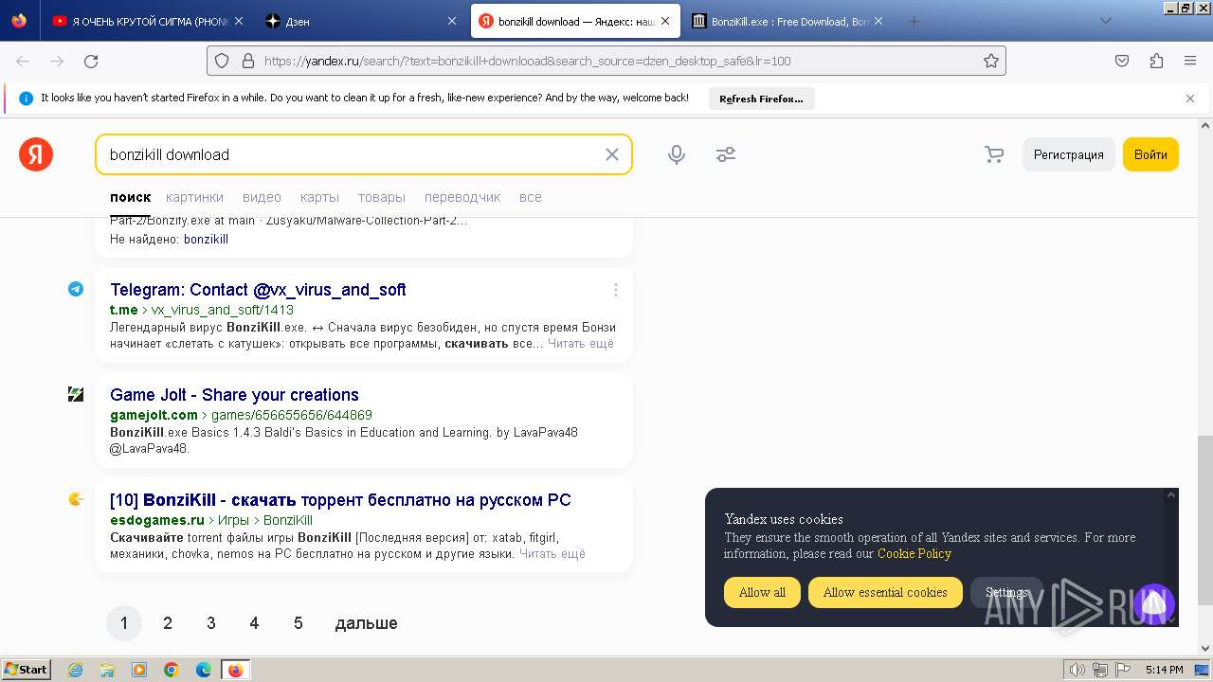Open Telegram Contact @vx_virus_and_soft result

pyautogui.click(x=258, y=290)
